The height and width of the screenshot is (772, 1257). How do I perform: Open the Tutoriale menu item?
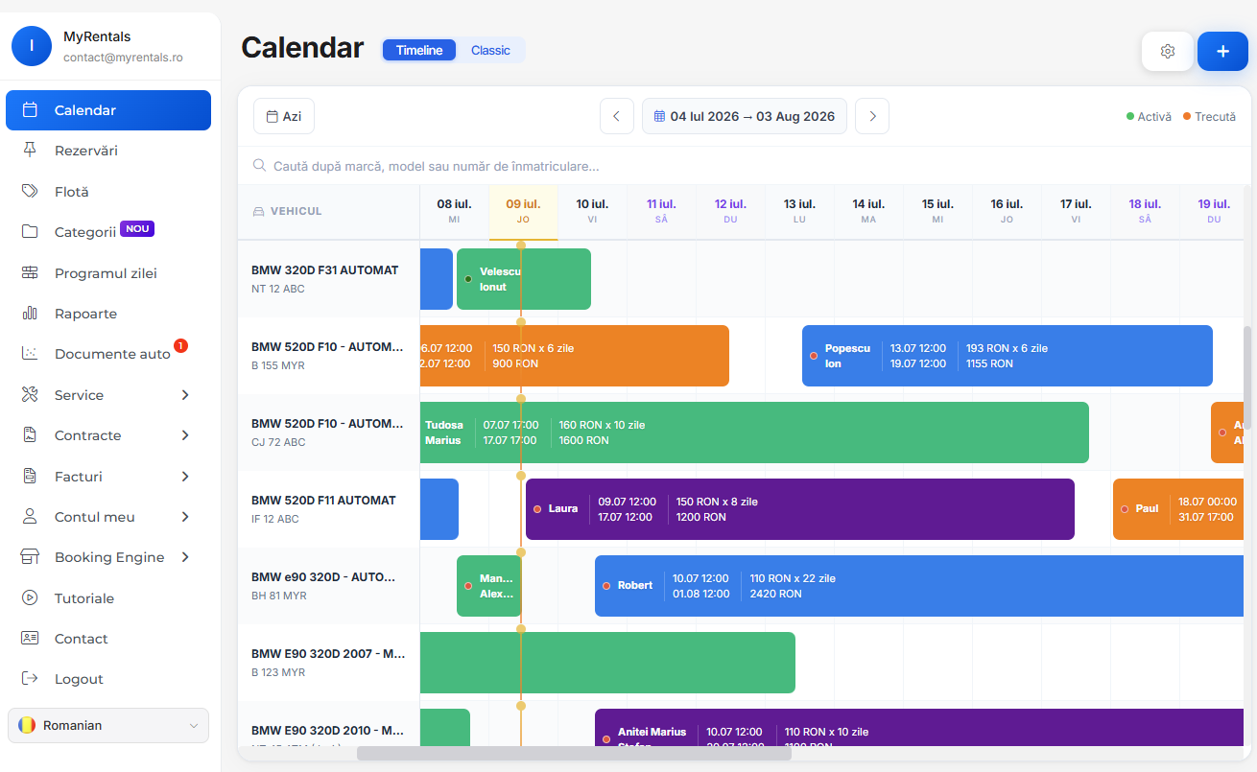point(108,598)
